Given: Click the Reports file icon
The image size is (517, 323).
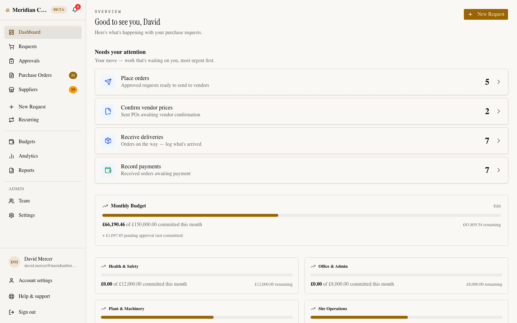Looking at the screenshot, I should click(11, 170).
